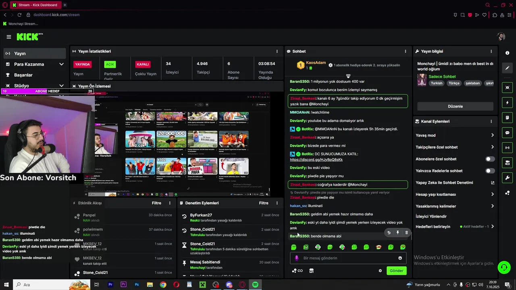This screenshot has width=516, height=290.
Task: Toggle Abonelere özel sohbet switch
Action: click(x=490, y=159)
